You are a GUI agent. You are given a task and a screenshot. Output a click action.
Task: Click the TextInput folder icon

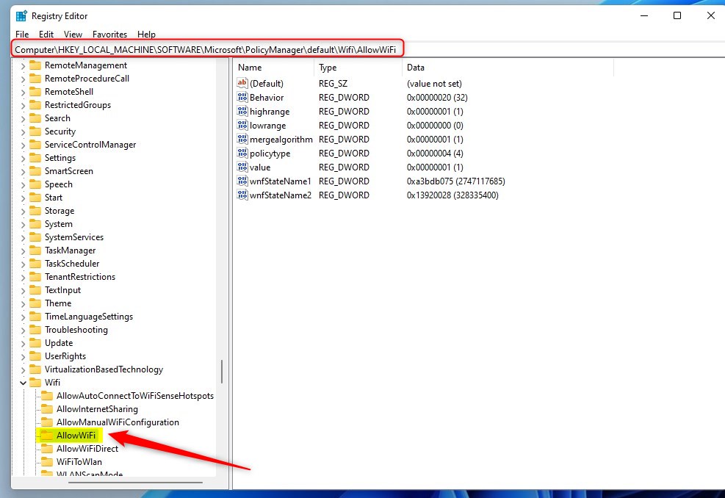click(35, 290)
